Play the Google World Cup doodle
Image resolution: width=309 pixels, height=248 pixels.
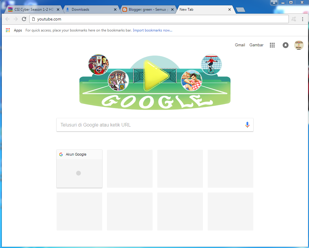pyautogui.click(x=156, y=75)
